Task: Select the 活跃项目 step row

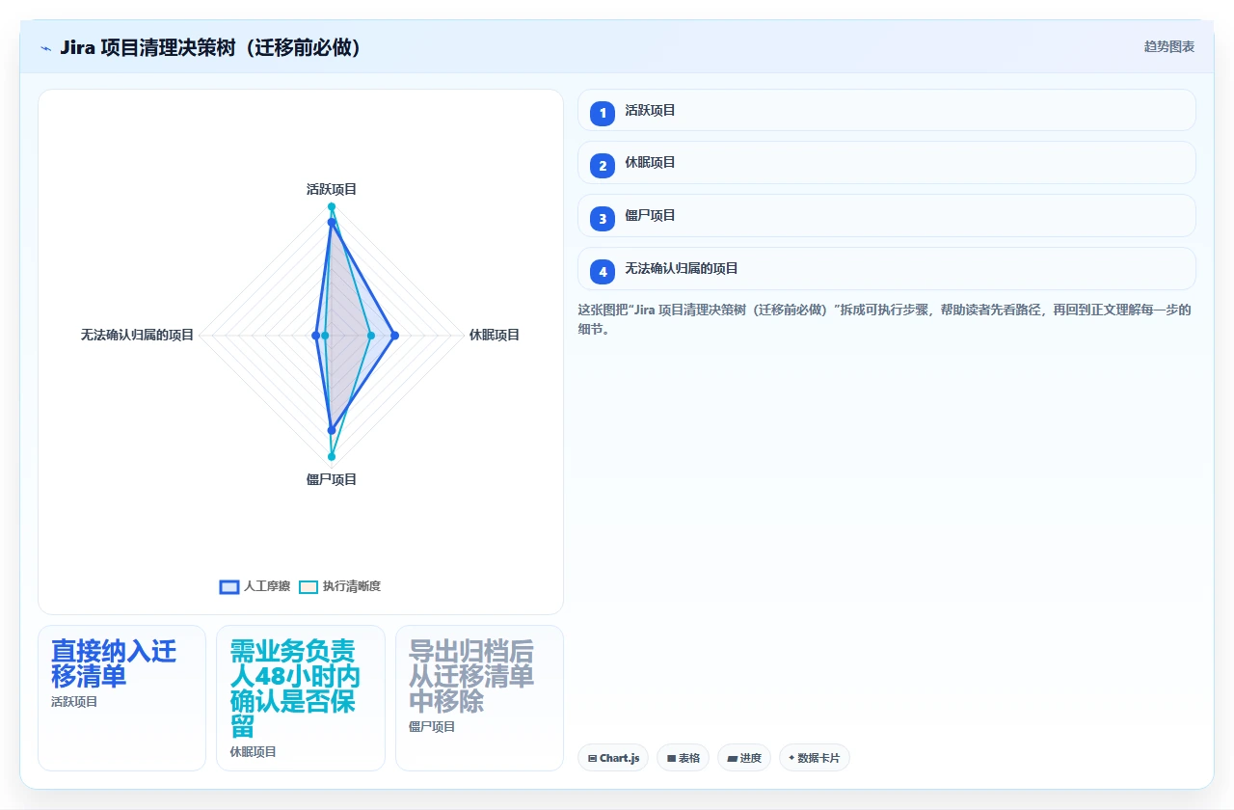Action: (886, 110)
